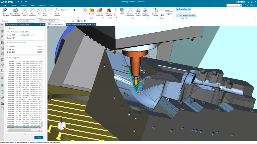Click the highlighted selection toolbar icon
The image size is (257, 144).
coord(78,21)
